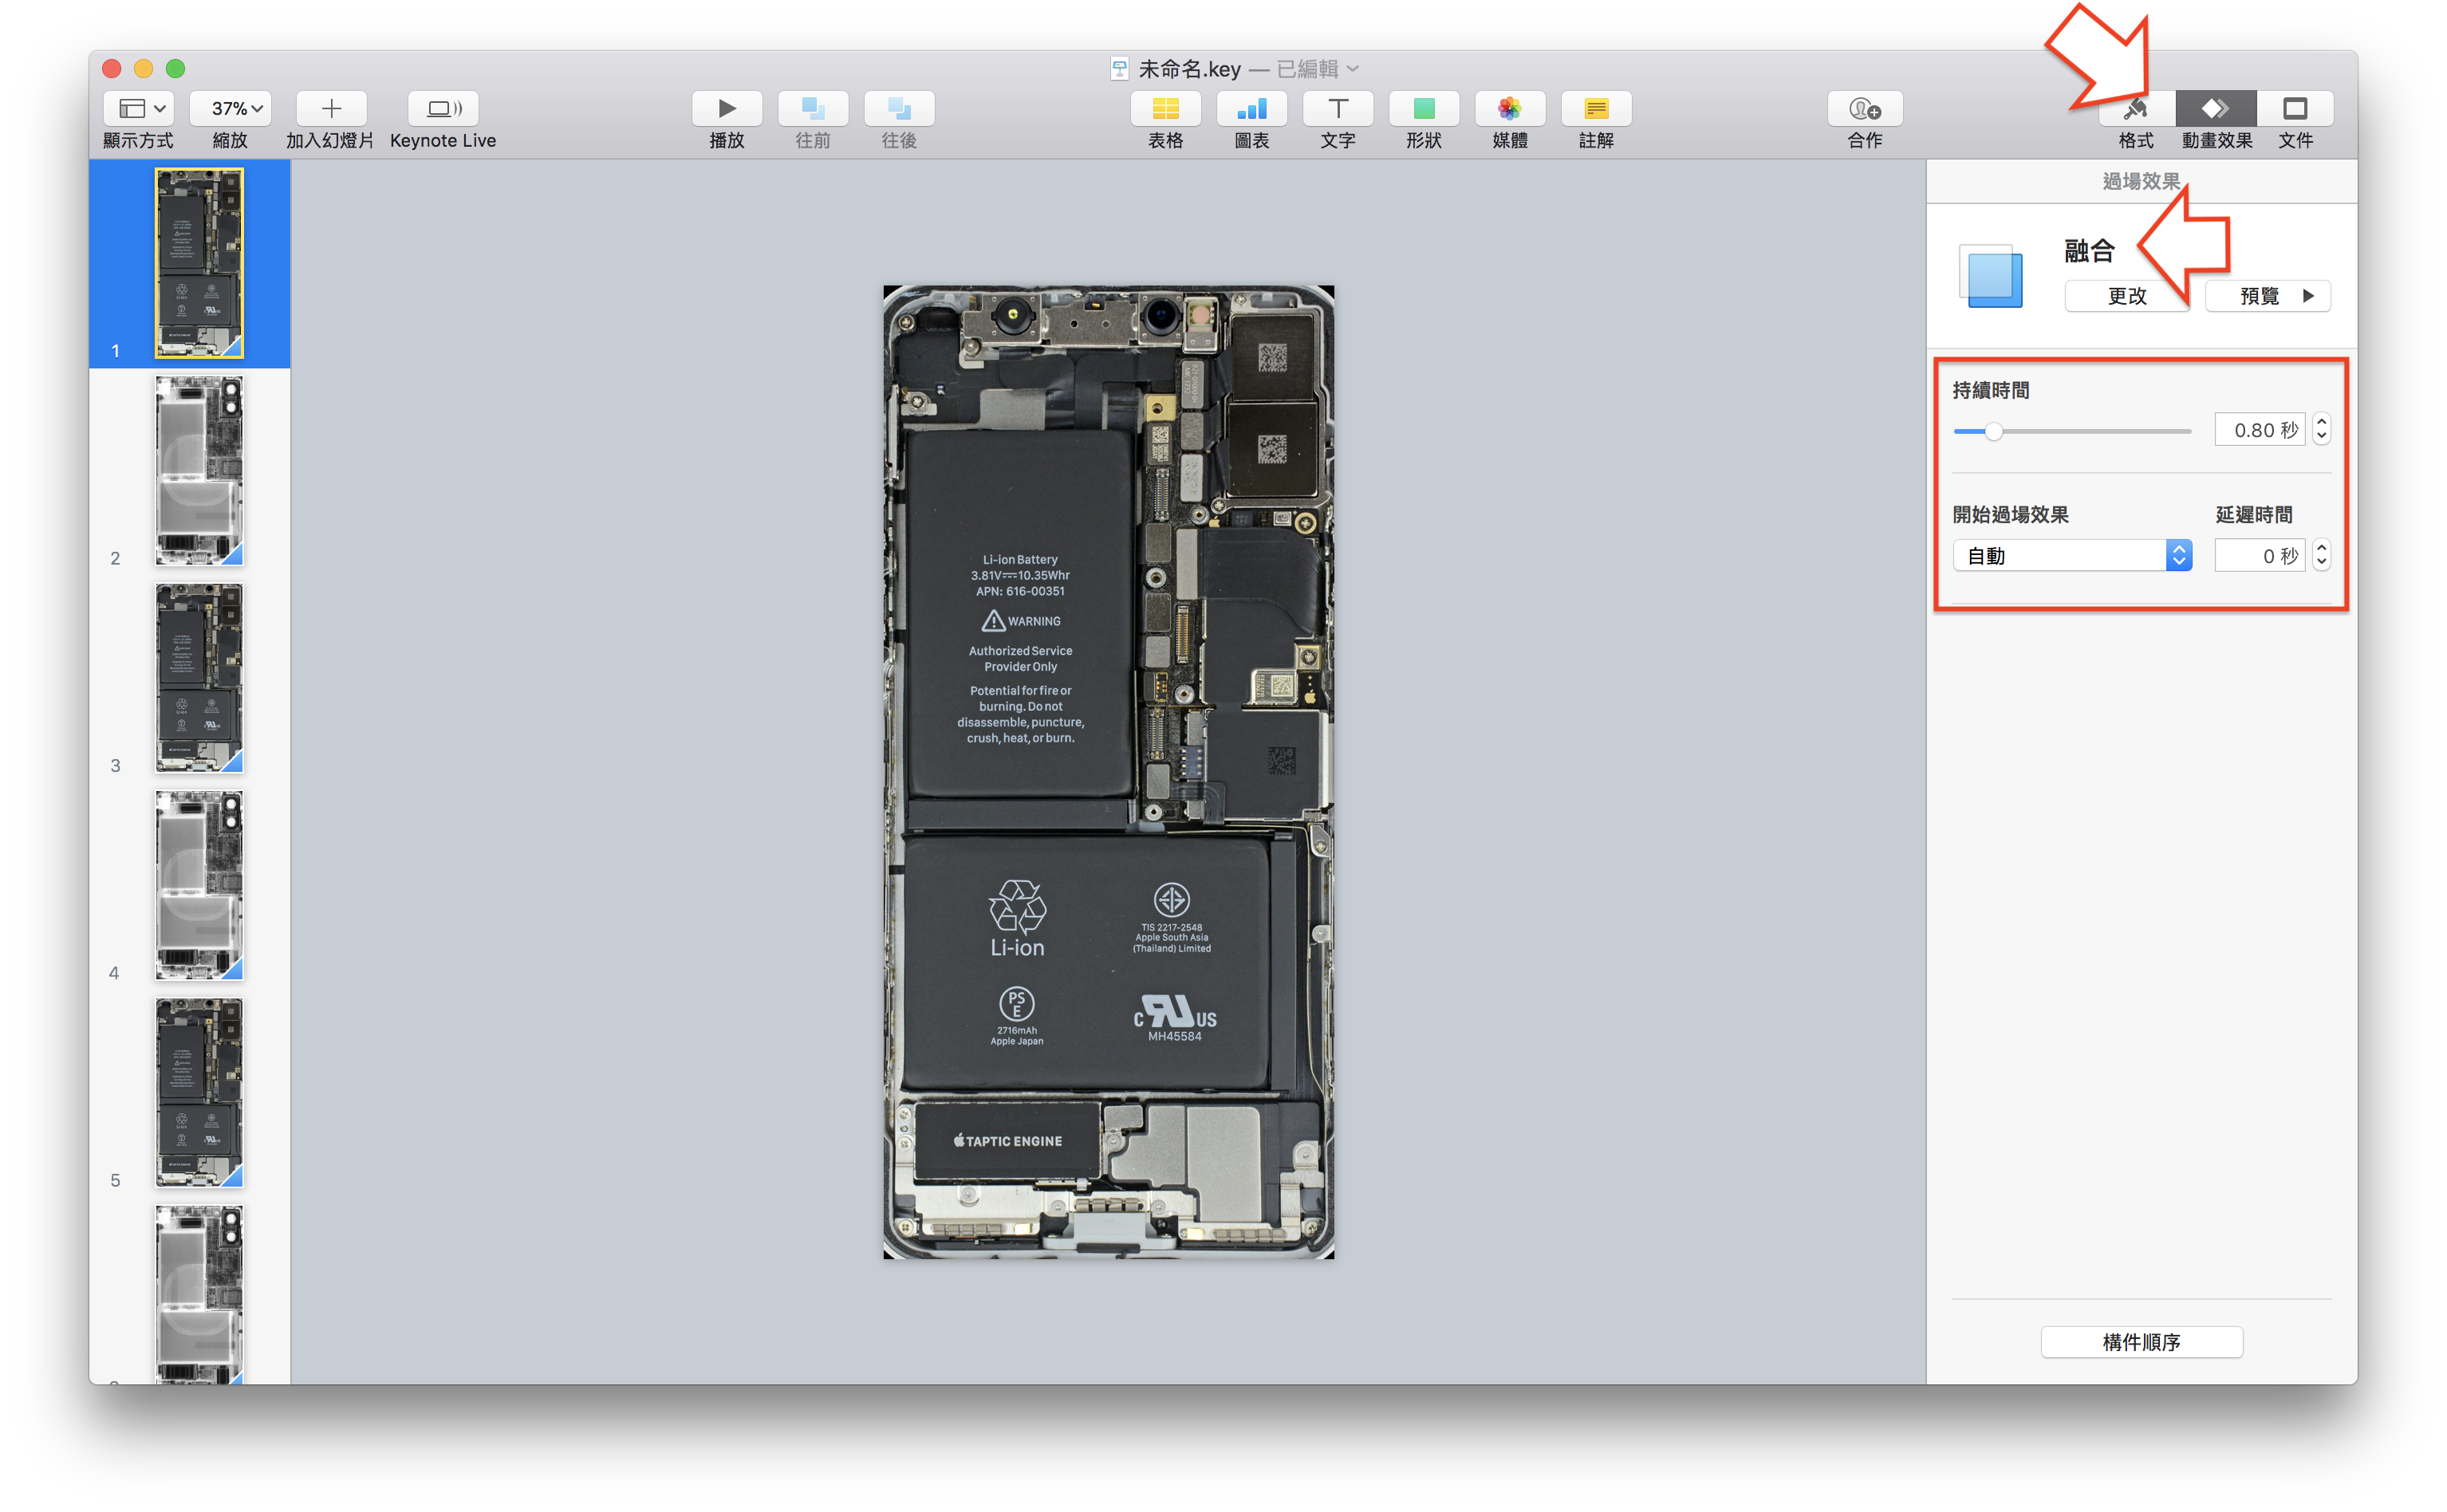
Task: Switch to the 文件 inspector tab
Action: click(x=2296, y=108)
